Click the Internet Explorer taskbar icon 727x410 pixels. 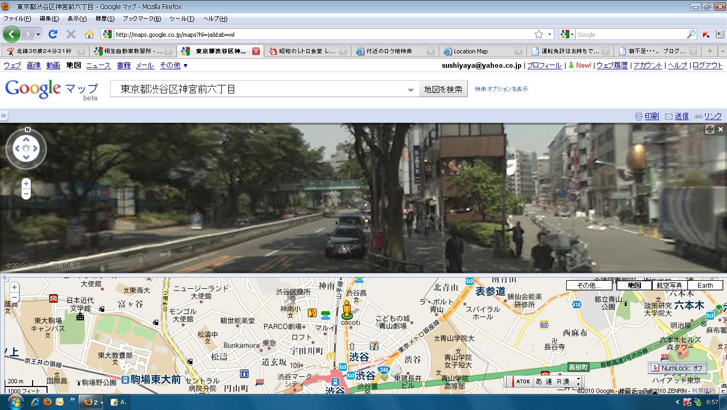[x=36, y=401]
